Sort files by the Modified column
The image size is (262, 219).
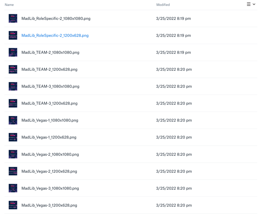(x=163, y=4)
